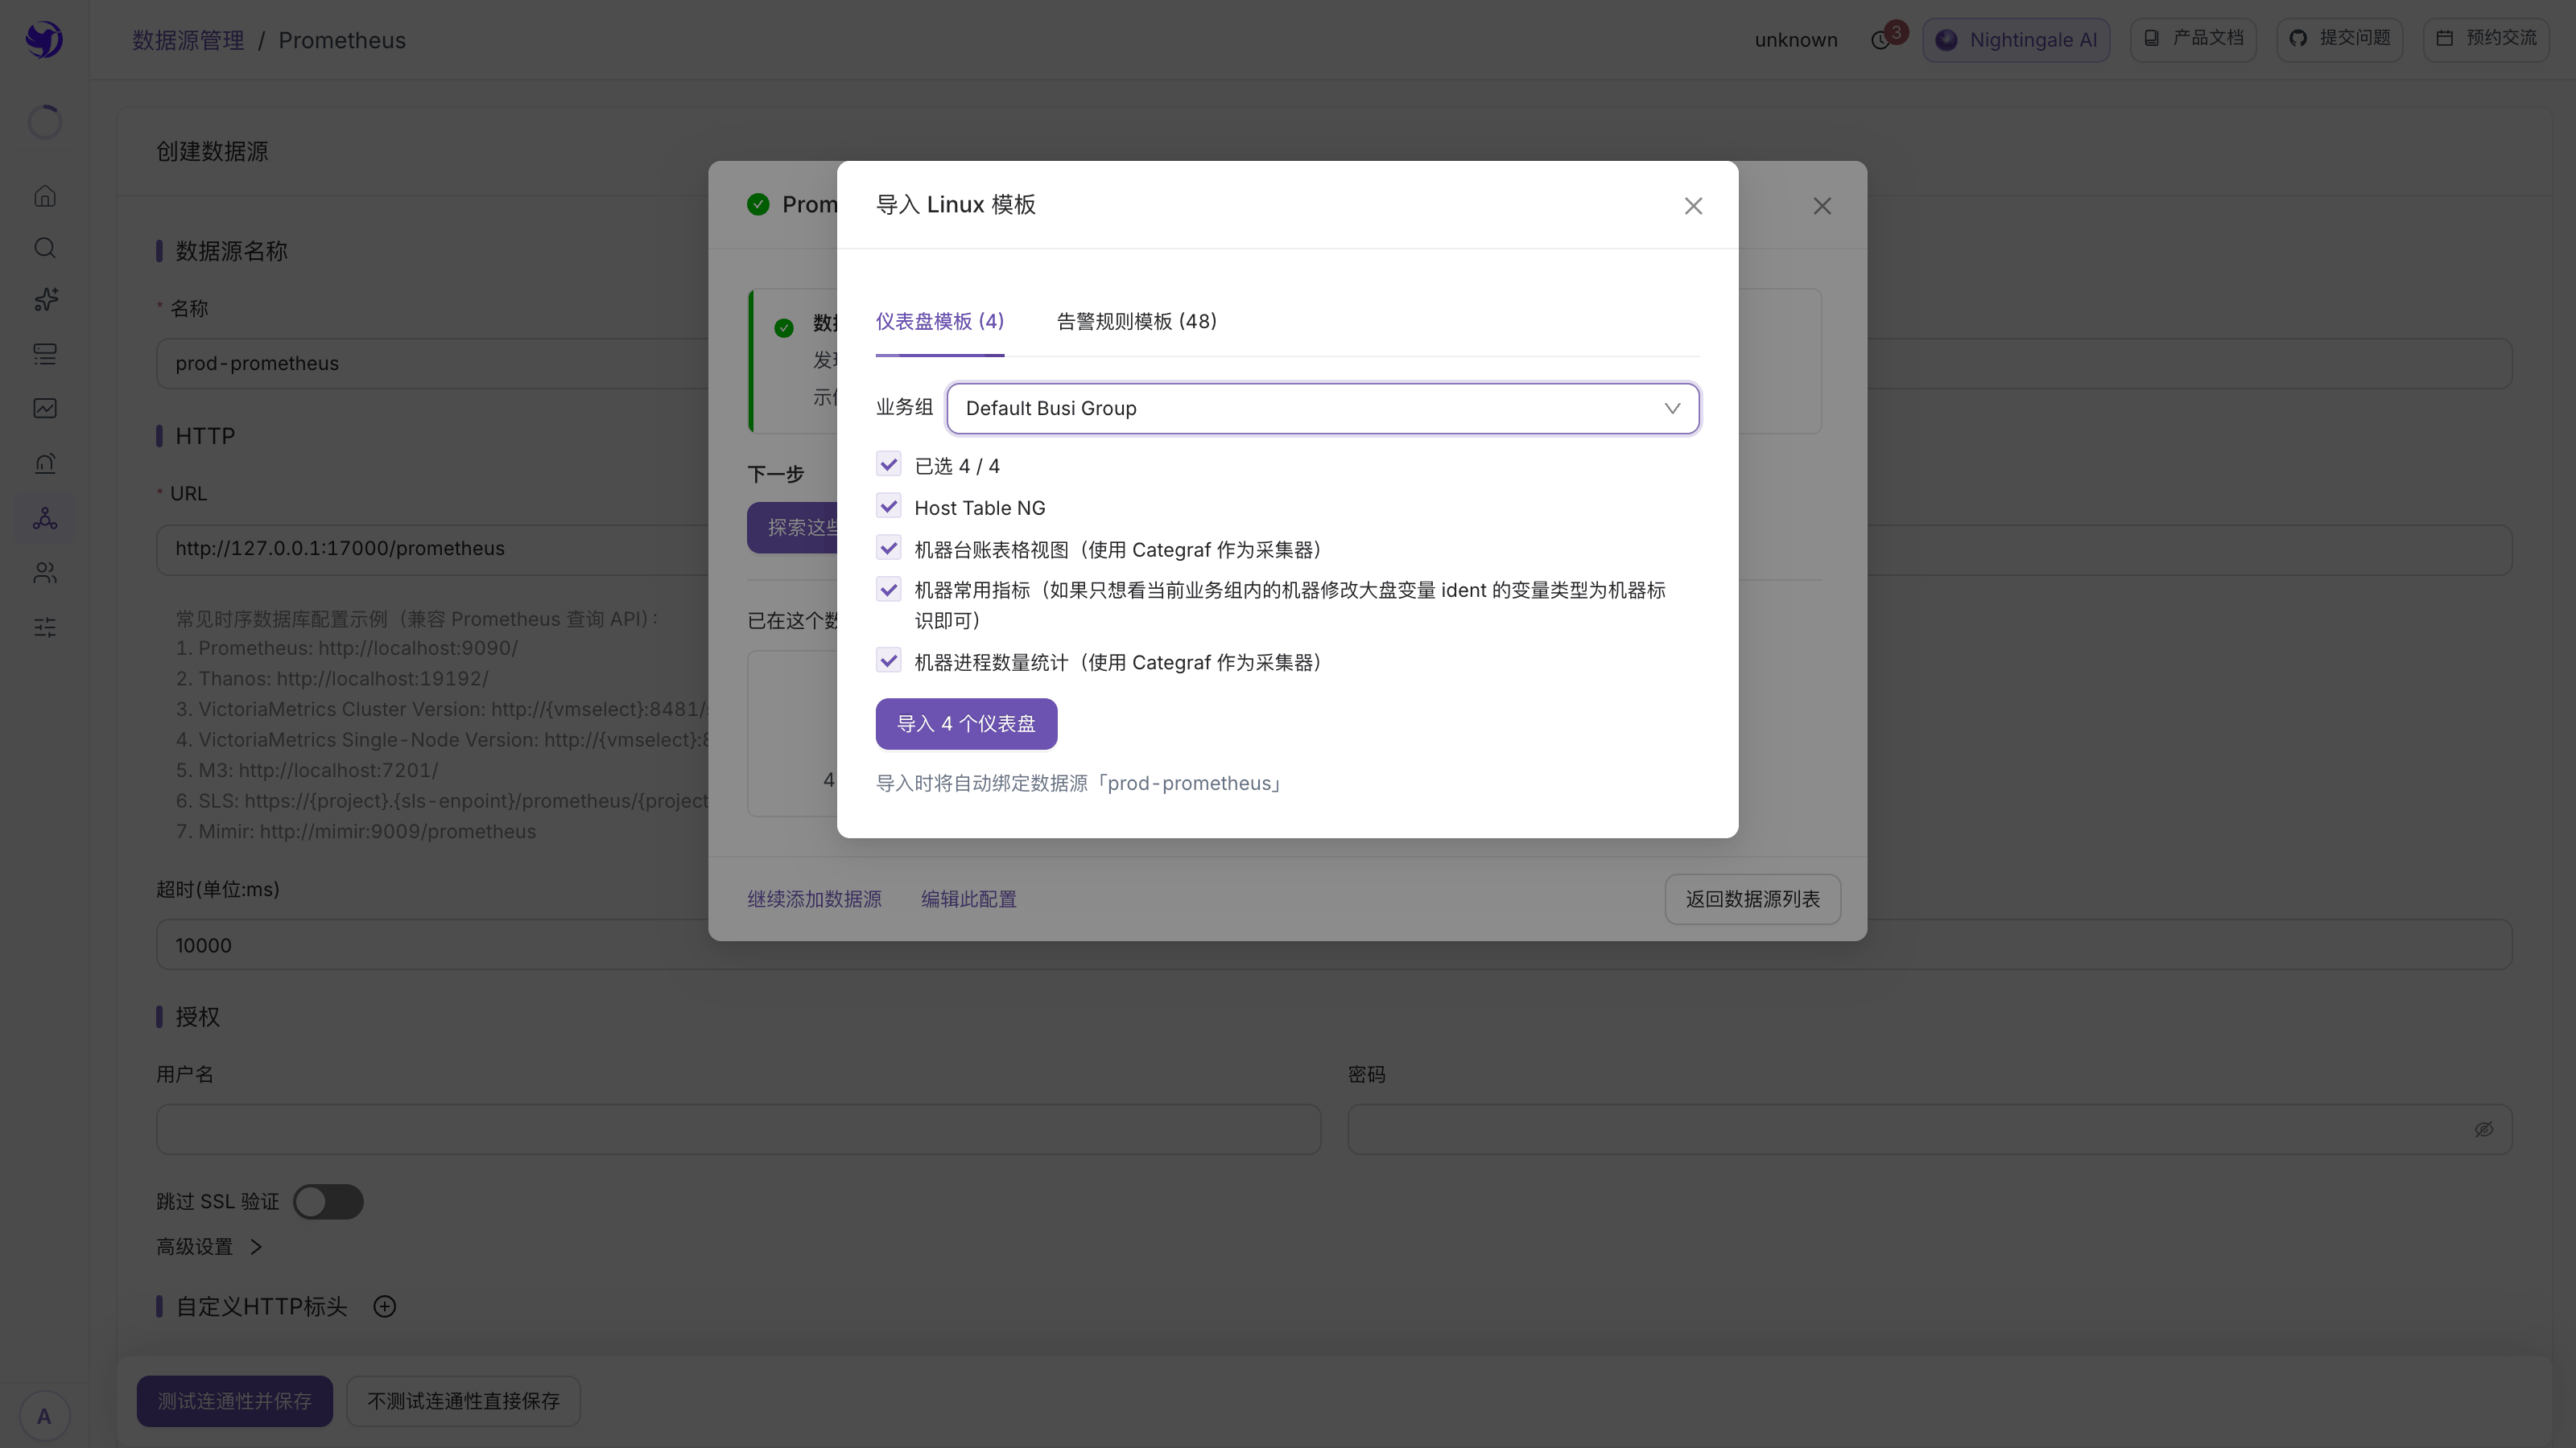The width and height of the screenshot is (2576, 1448).
Task: Go to 数据源管理 breadcrumb
Action: coord(189,40)
